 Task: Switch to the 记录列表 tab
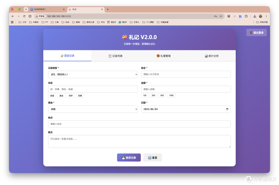pyautogui.click(x=115, y=56)
